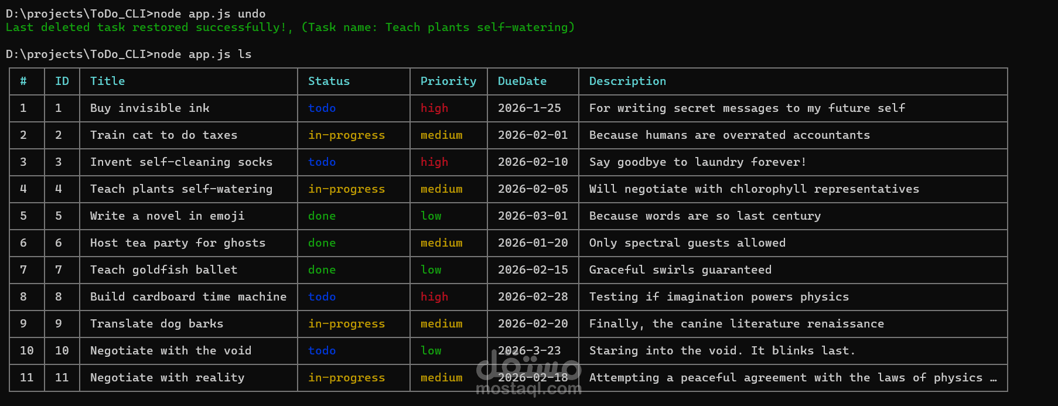The image size is (1058, 406).
Task: Click 'Train cat to do taxes' title
Action: click(x=163, y=135)
